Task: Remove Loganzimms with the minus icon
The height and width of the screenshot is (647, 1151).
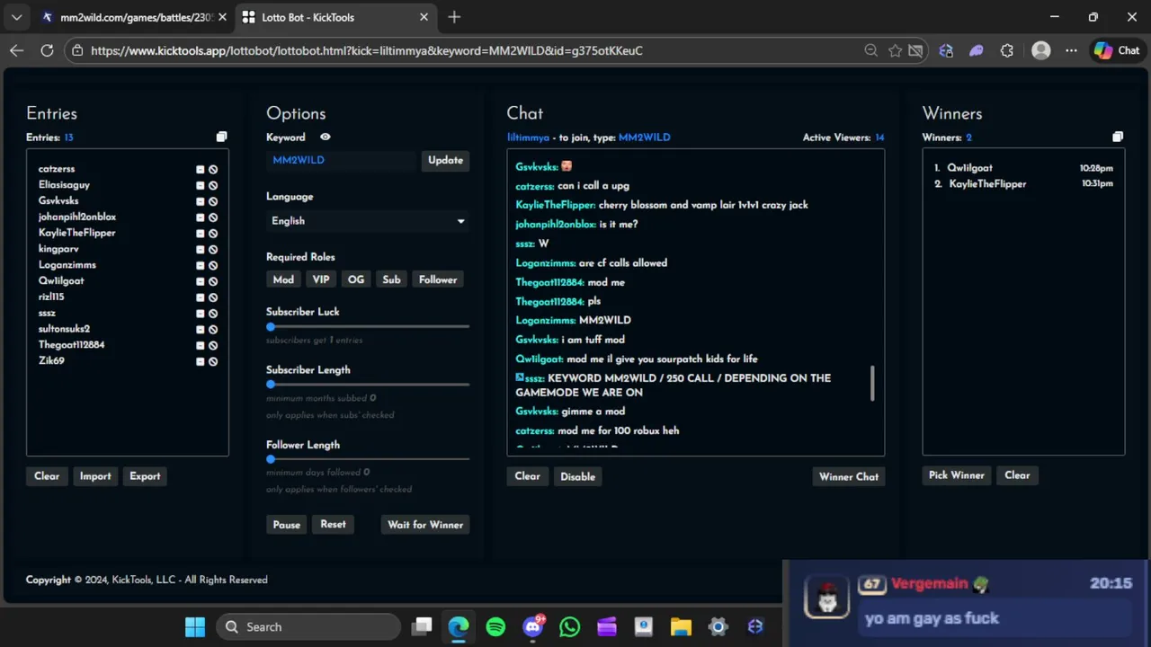Action: [x=201, y=265]
